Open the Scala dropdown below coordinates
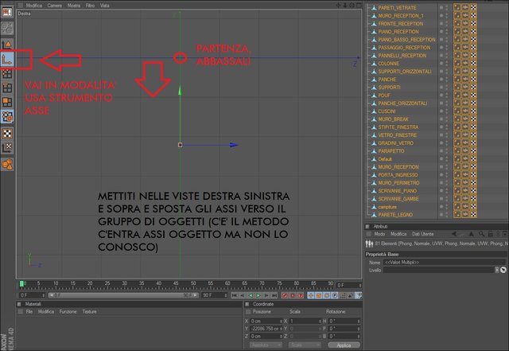 click(304, 345)
